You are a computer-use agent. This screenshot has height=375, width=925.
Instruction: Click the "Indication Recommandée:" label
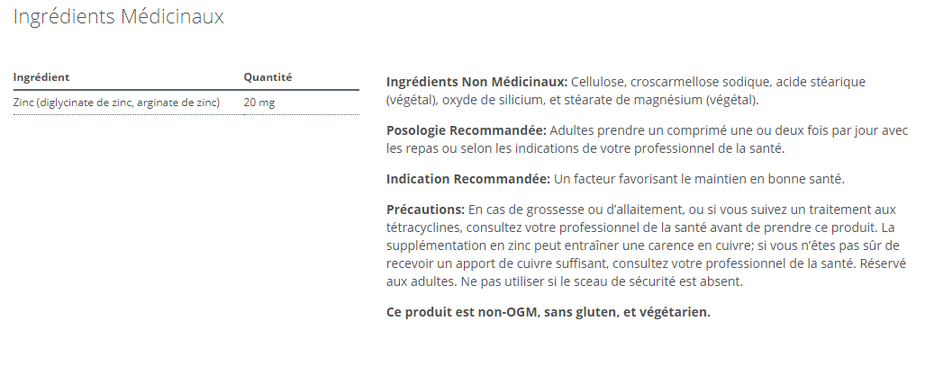tap(467, 178)
